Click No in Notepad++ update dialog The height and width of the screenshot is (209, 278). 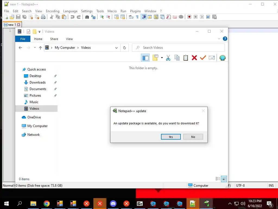pyautogui.click(x=193, y=137)
